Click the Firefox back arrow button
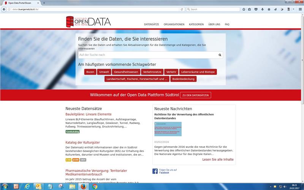Screen dimensions: 304x190 [3, 9]
